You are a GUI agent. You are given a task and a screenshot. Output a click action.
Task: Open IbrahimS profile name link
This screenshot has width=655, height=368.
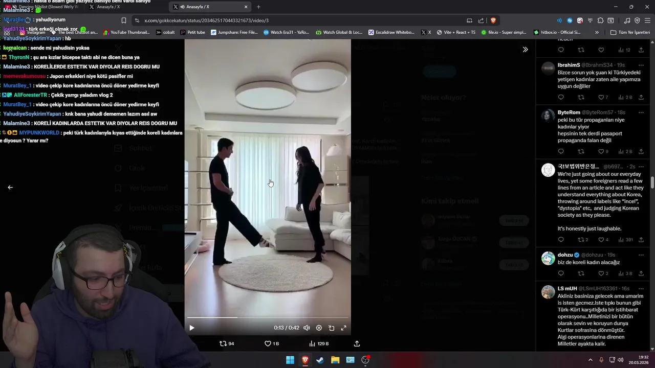coord(569,65)
